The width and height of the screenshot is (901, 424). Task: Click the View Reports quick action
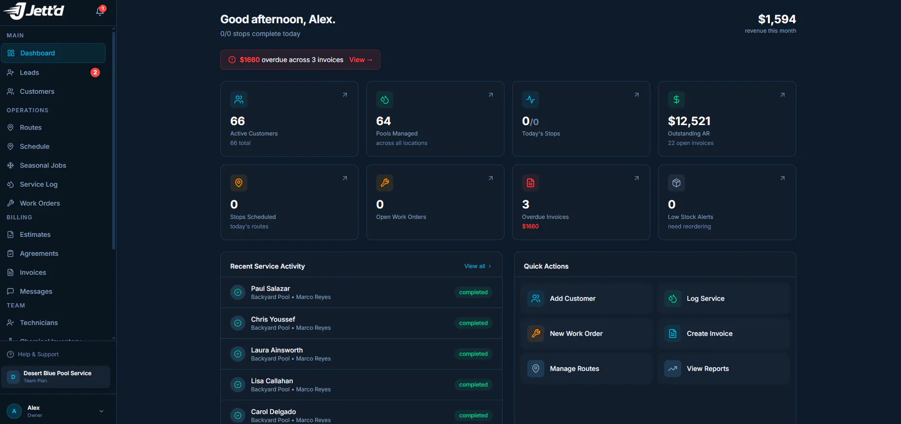point(723,369)
